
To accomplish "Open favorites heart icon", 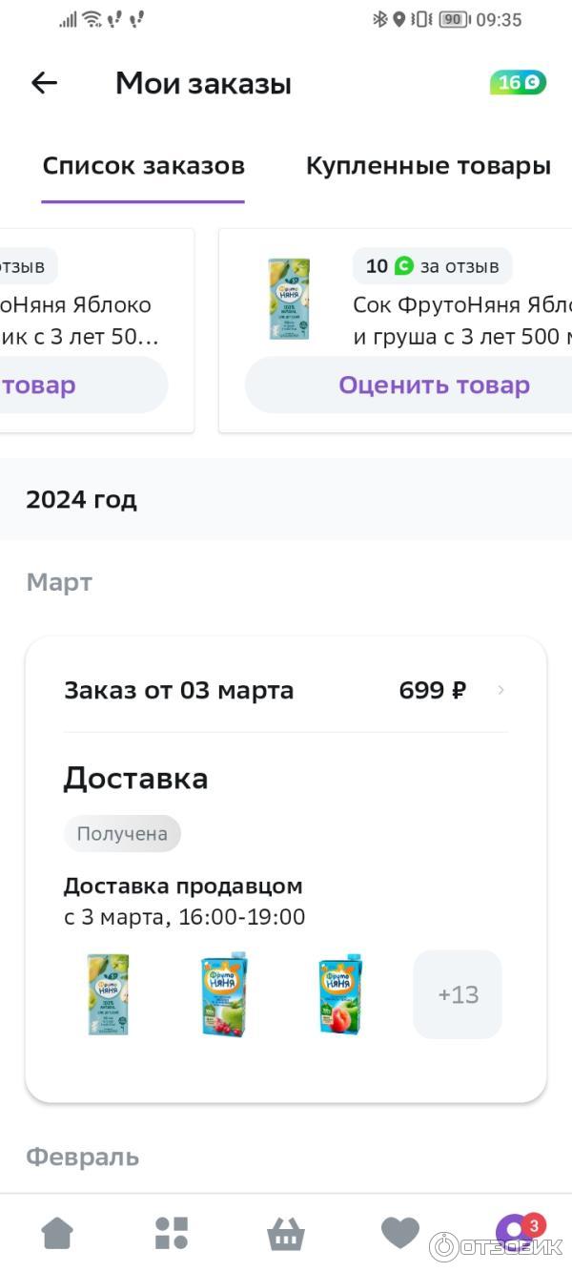I will (400, 1233).
